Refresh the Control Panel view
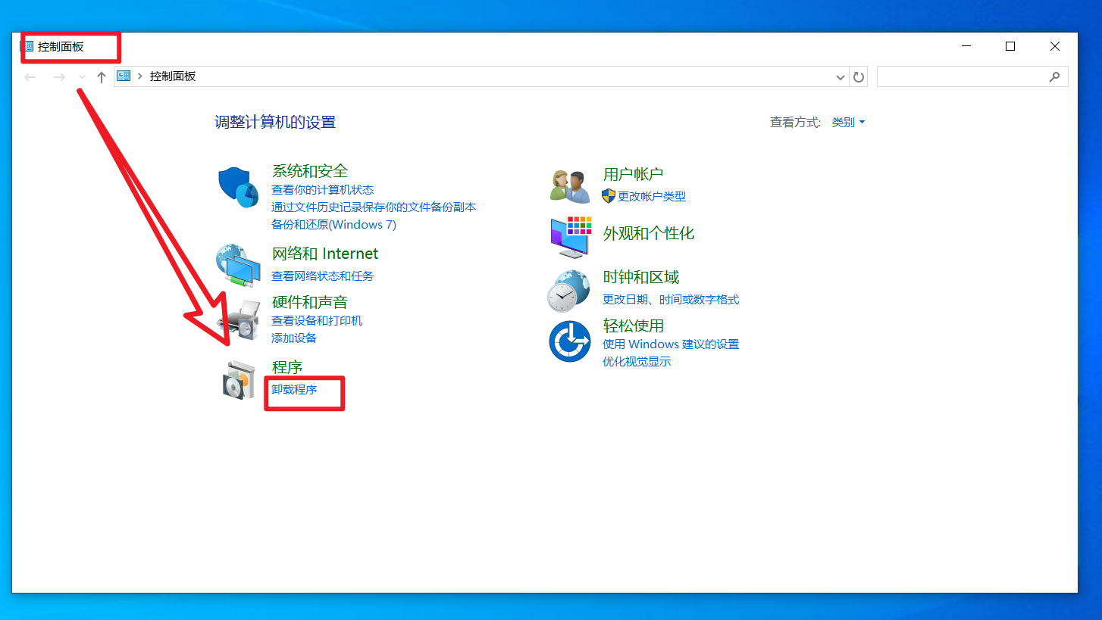 859,76
